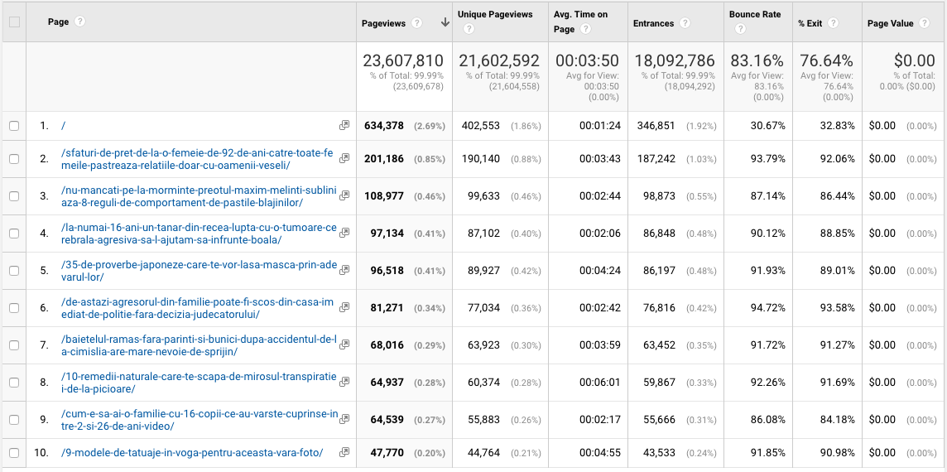Viewport: 947px width, 472px height.
Task: Sort by Avg. Time on Page header
Action: (580, 15)
